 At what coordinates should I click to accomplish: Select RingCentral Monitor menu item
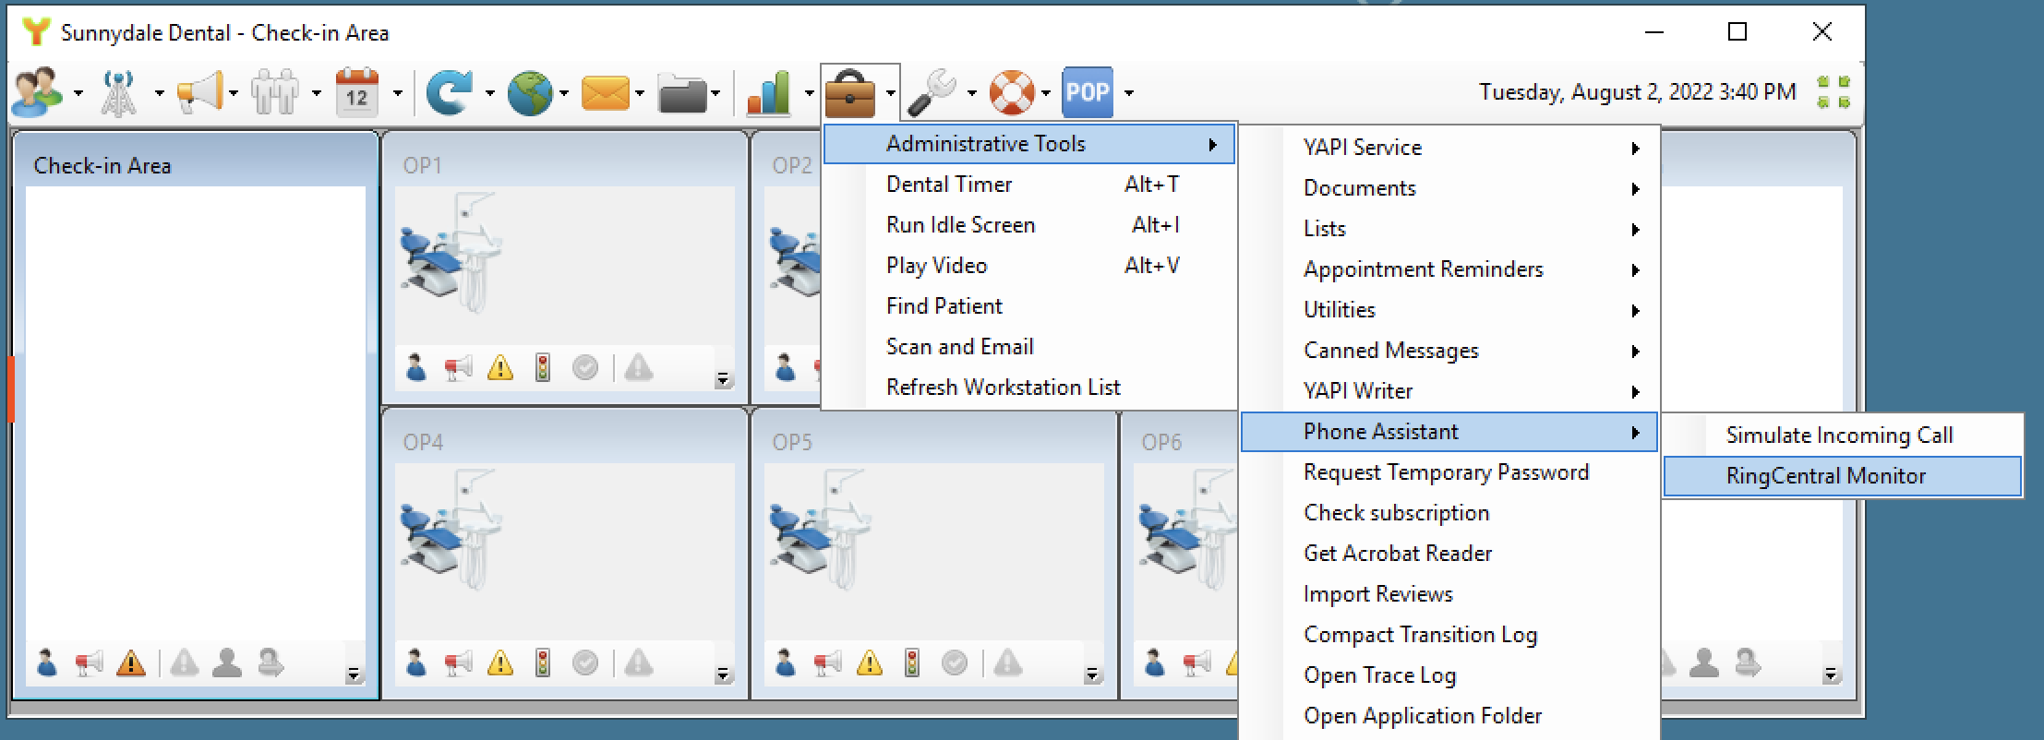coord(1843,476)
